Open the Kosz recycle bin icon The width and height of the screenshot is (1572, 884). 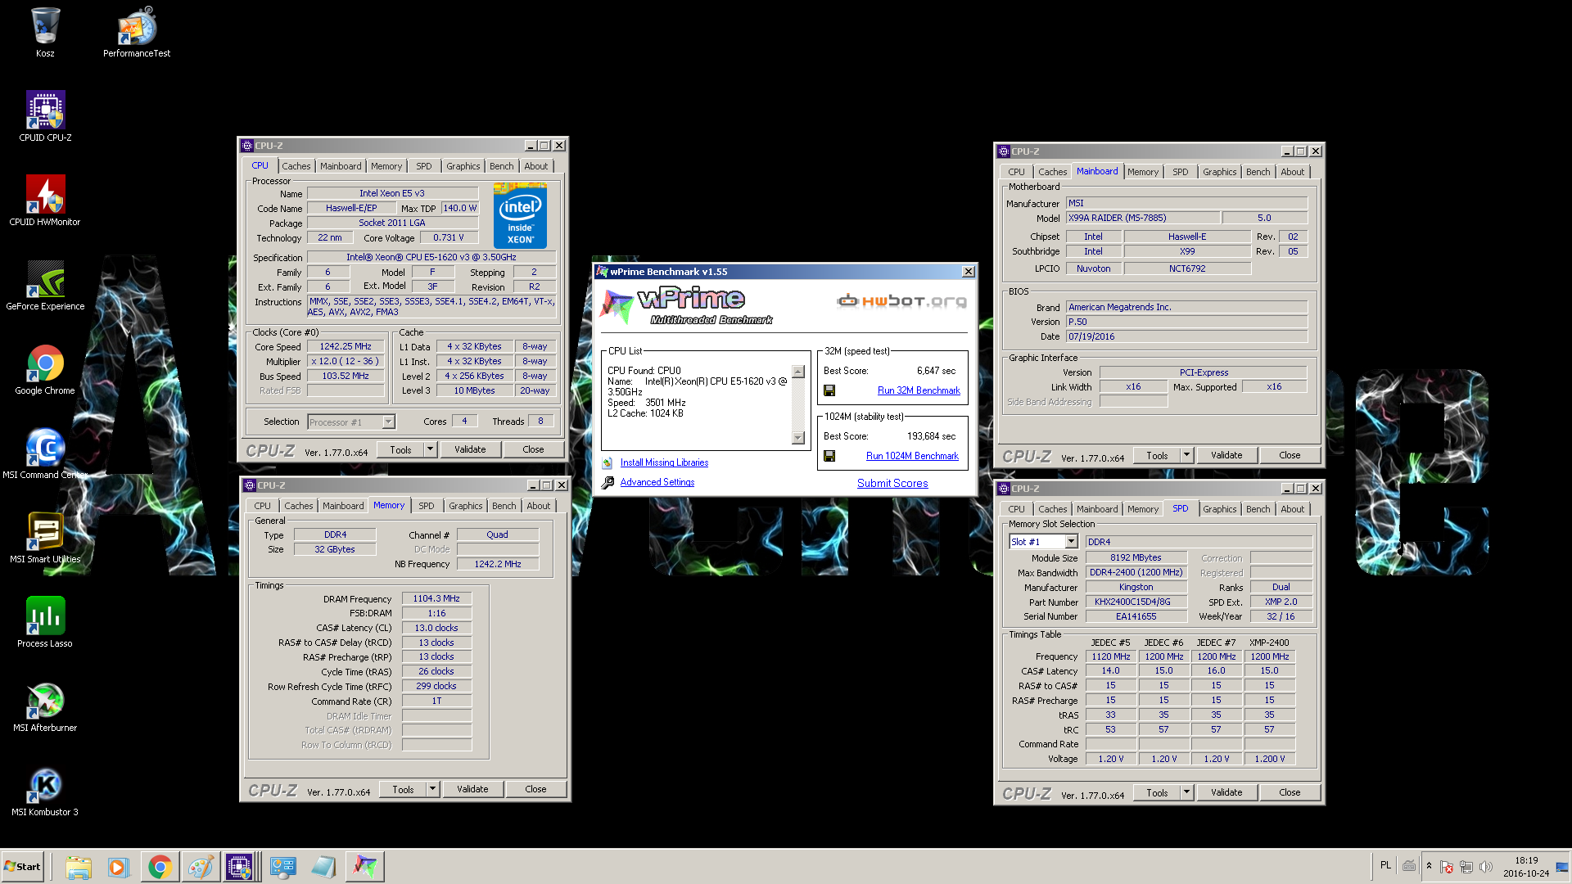coord(45,33)
